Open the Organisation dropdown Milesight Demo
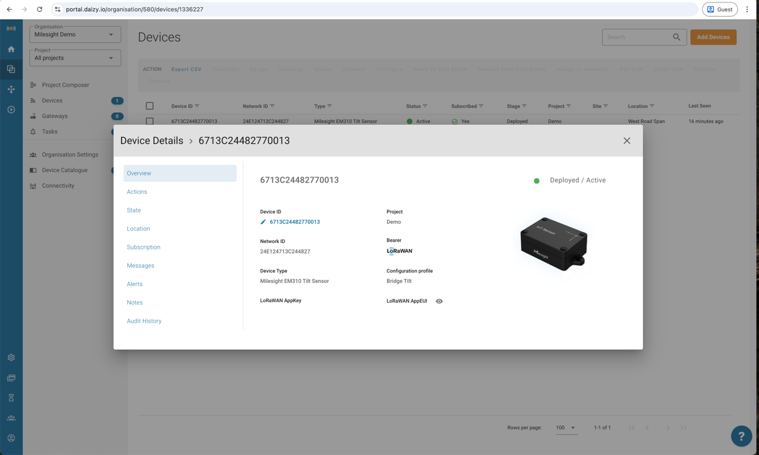 click(75, 35)
